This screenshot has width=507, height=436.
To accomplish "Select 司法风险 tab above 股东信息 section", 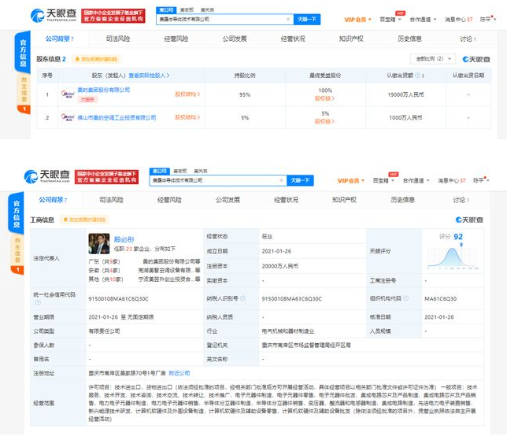I will pyautogui.click(x=118, y=39).
